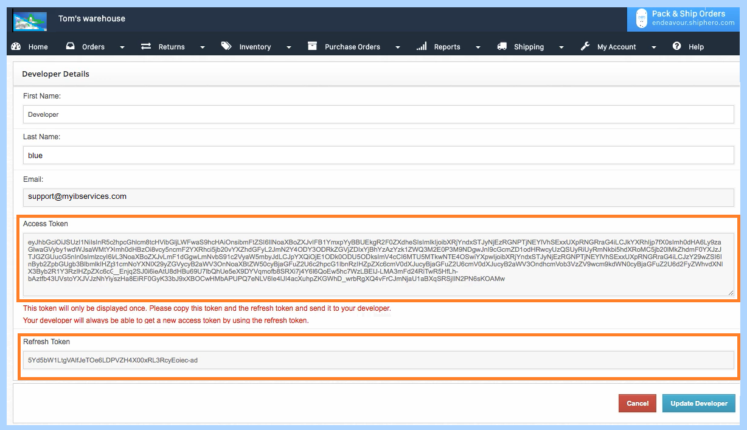Click the Help question mark icon
The width and height of the screenshot is (747, 430).
point(676,47)
